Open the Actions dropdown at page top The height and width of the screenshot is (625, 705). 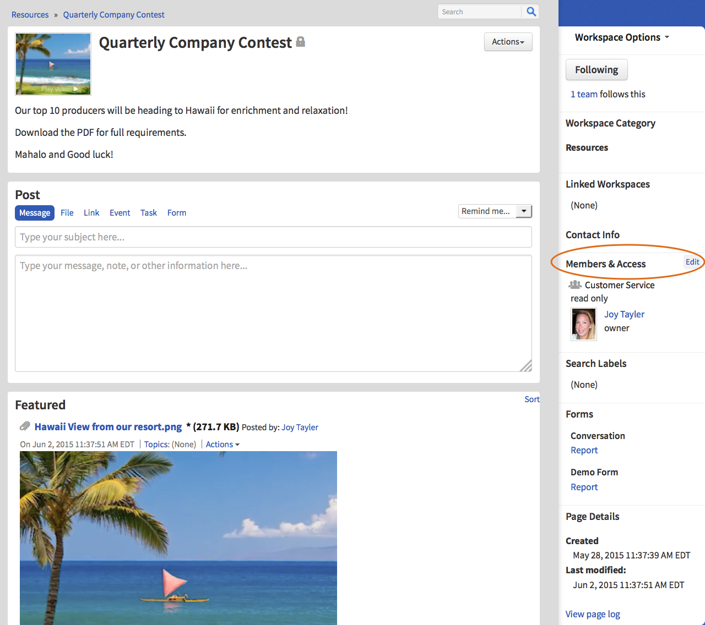click(x=508, y=42)
